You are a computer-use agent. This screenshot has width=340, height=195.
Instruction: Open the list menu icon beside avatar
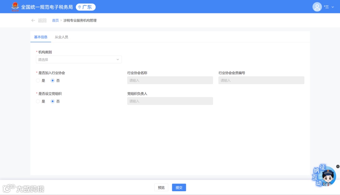click(x=326, y=7)
